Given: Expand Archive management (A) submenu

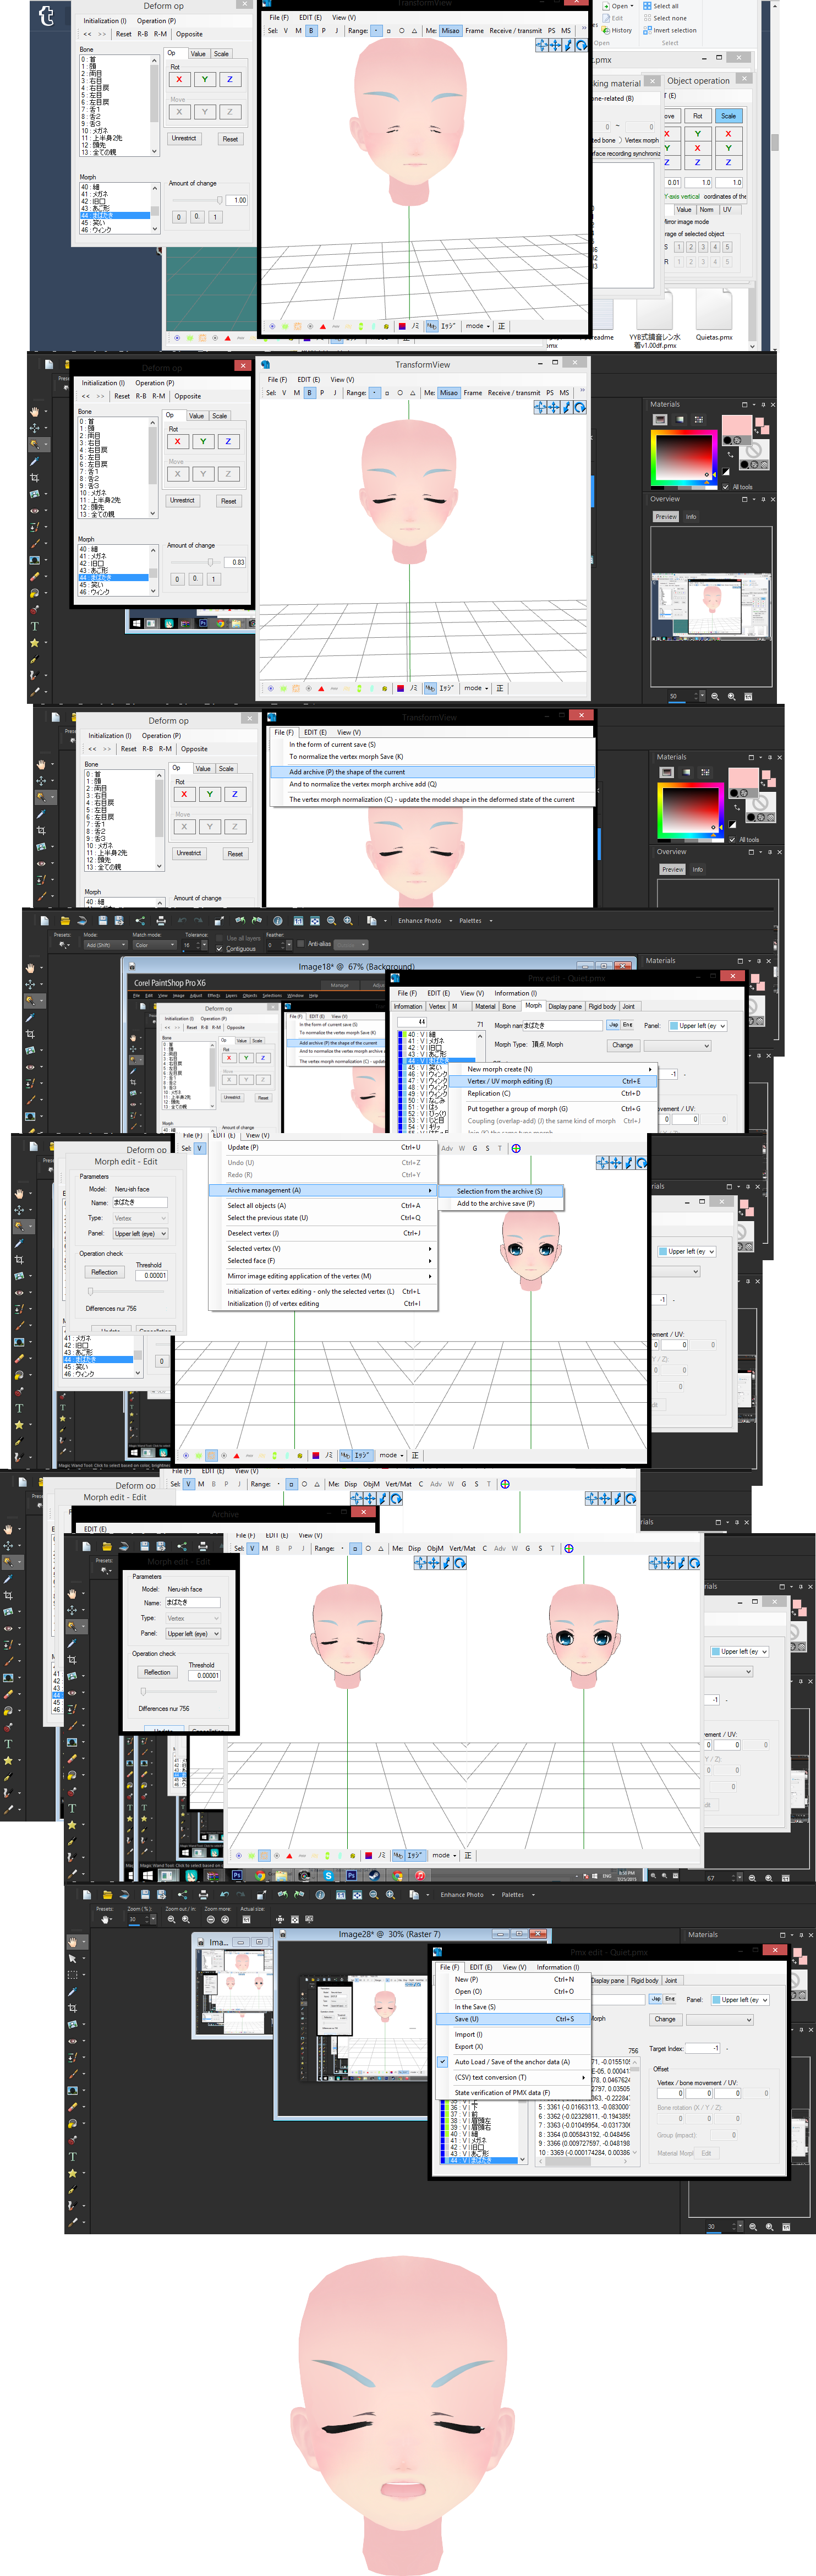Looking at the screenshot, I should click(323, 1190).
